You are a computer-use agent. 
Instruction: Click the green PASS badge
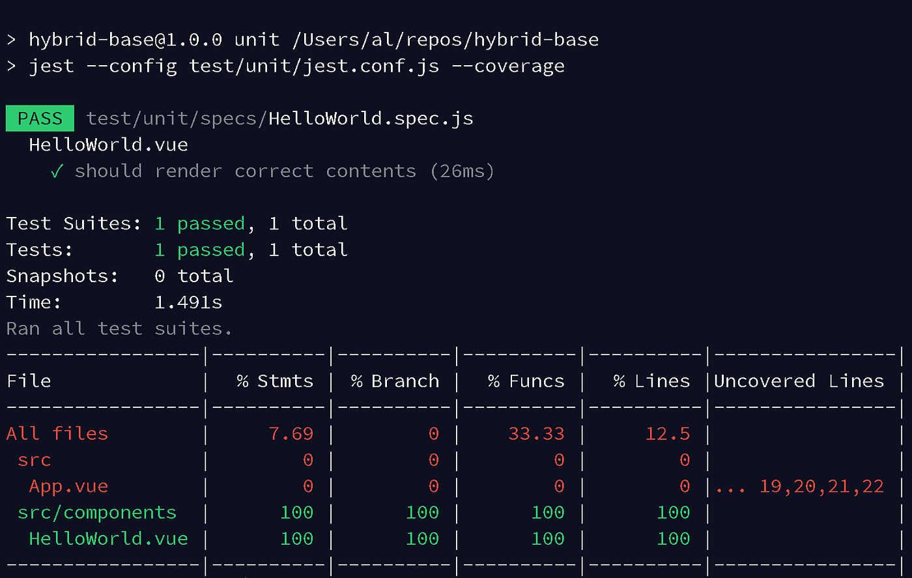(39, 118)
